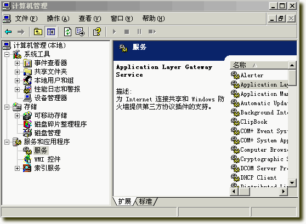Collapse the 系统工具 node
Image resolution: width=306 pixels, height=224 pixels.
coord(7,54)
